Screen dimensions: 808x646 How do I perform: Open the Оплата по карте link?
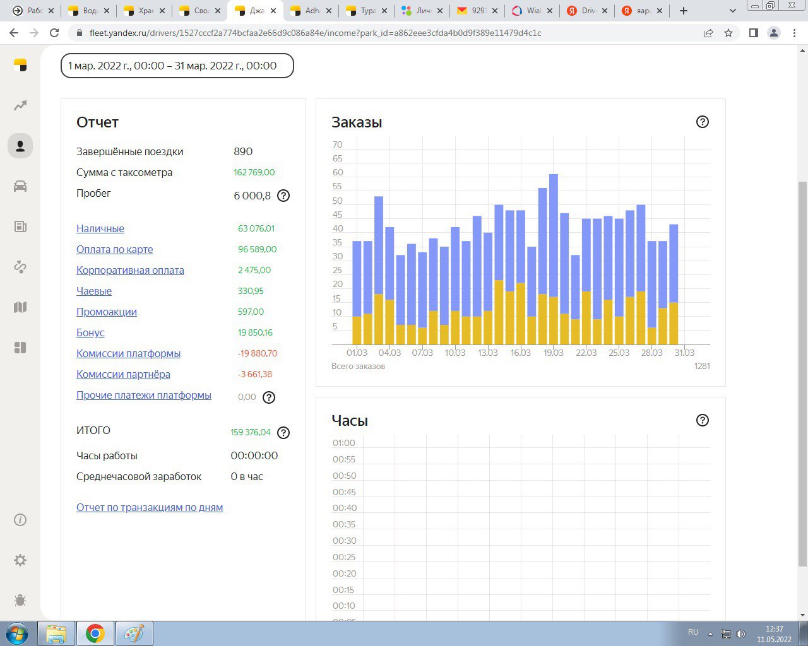pos(114,249)
